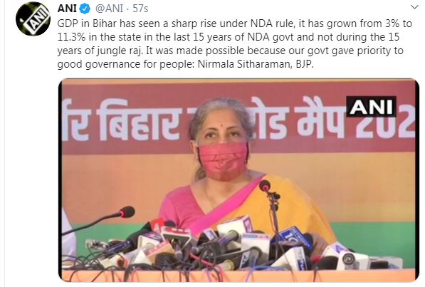Viewport: 425px width, 287px height.
Task: Open the ANI display name link
Action: point(67,9)
